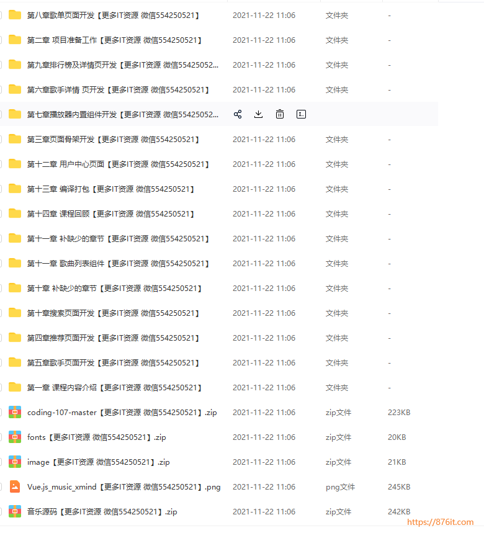Screen dimensions: 484x533
Task: Select file name 第十四章 课程回顾
Action: [x=111, y=214]
